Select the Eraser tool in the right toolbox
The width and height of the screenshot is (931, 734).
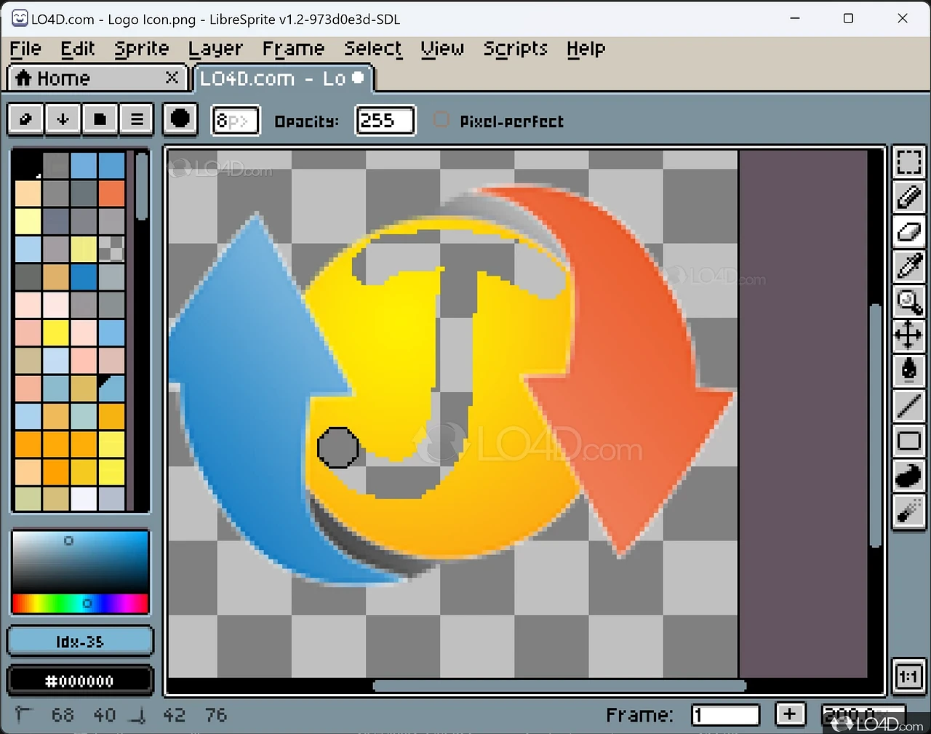pos(908,232)
